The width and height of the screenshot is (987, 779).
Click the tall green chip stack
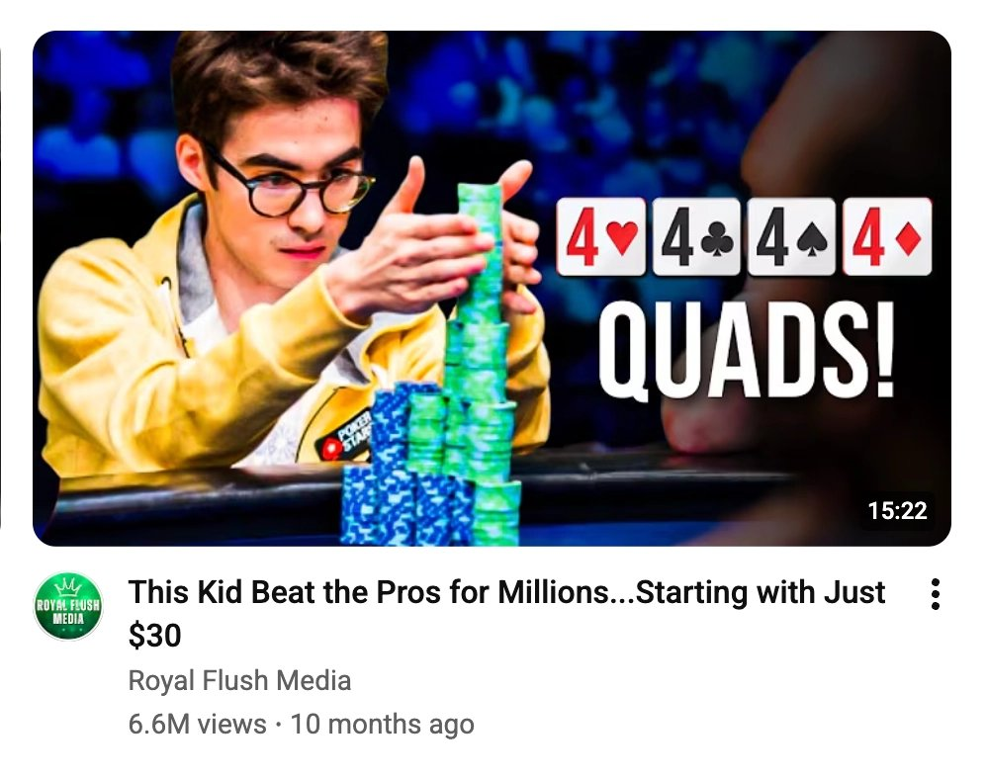pyautogui.click(x=484, y=364)
